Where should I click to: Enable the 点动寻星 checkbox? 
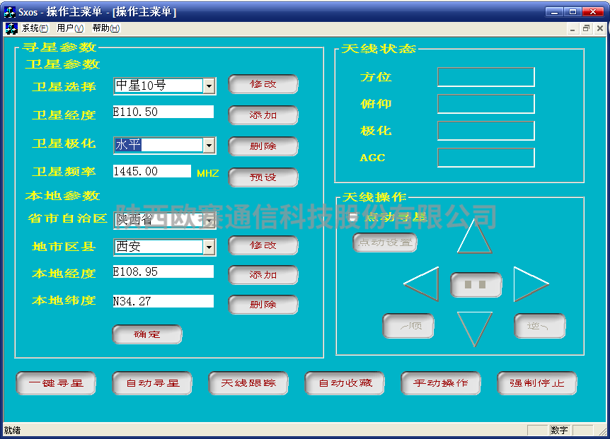click(353, 217)
